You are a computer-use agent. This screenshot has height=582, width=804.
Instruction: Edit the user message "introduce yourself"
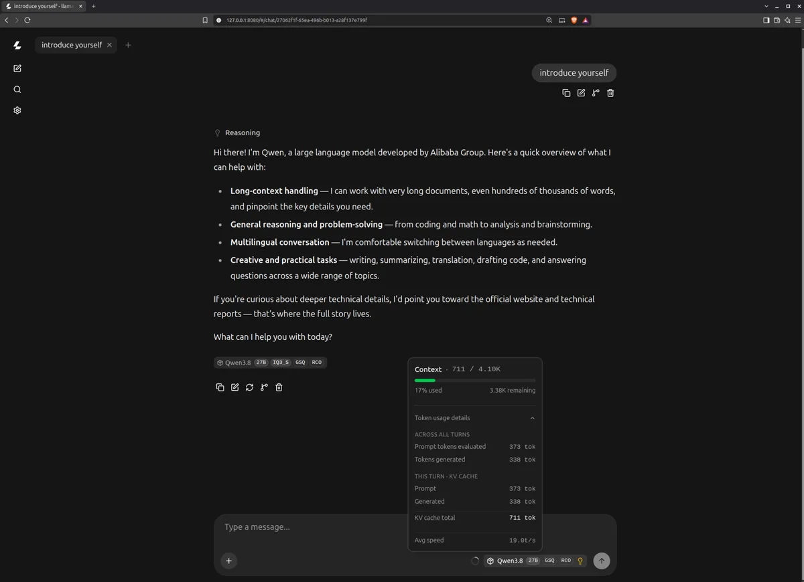click(581, 93)
